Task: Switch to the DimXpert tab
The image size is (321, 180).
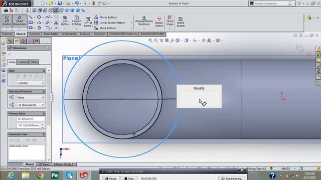Action: pos(99,34)
